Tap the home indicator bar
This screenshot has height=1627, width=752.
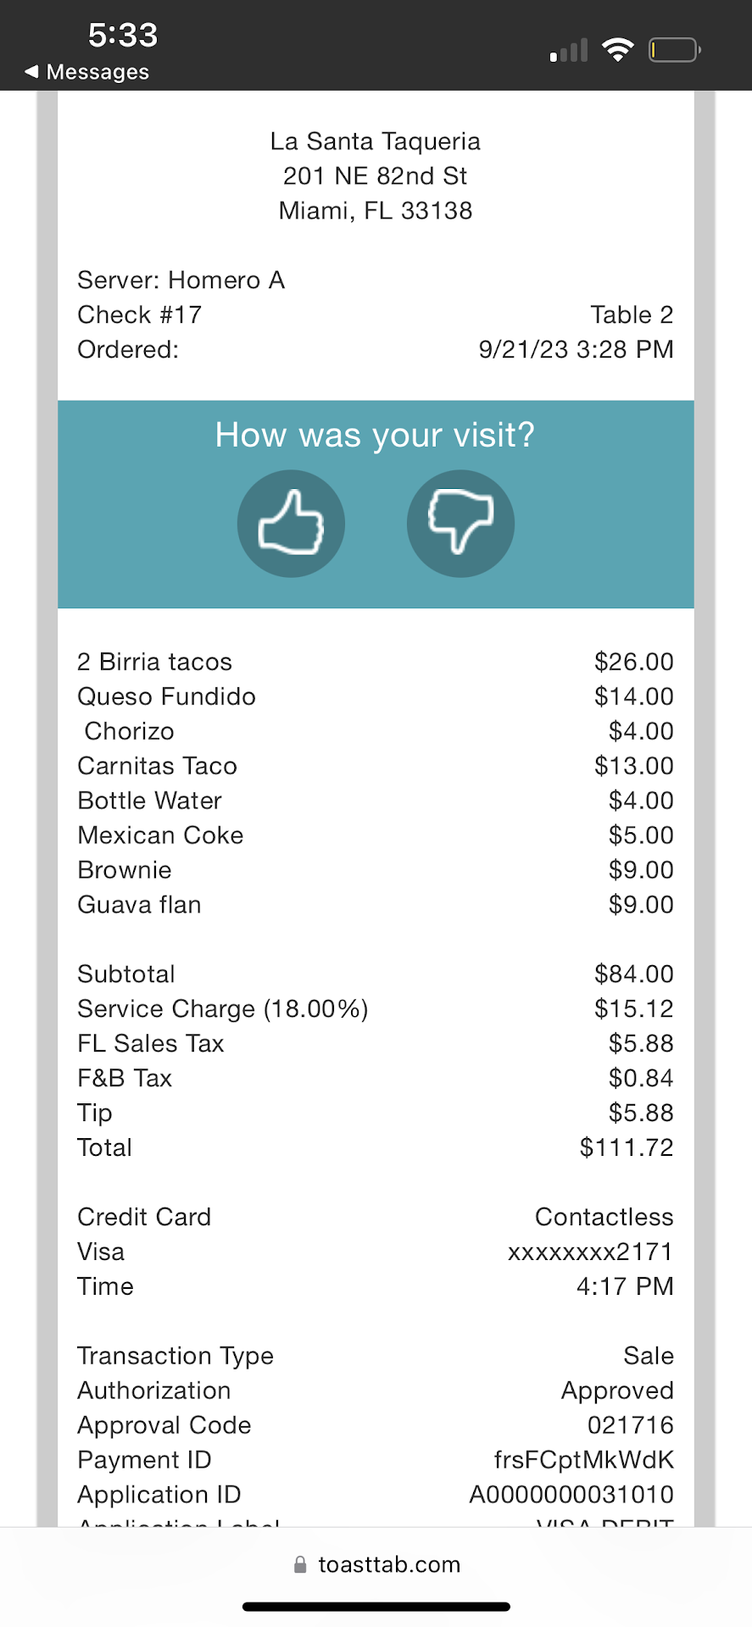tap(376, 1607)
